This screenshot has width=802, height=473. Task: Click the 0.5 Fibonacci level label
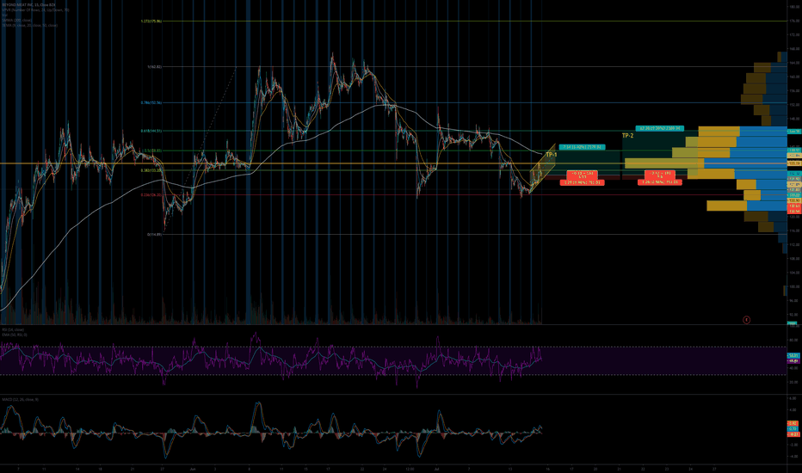(153, 150)
